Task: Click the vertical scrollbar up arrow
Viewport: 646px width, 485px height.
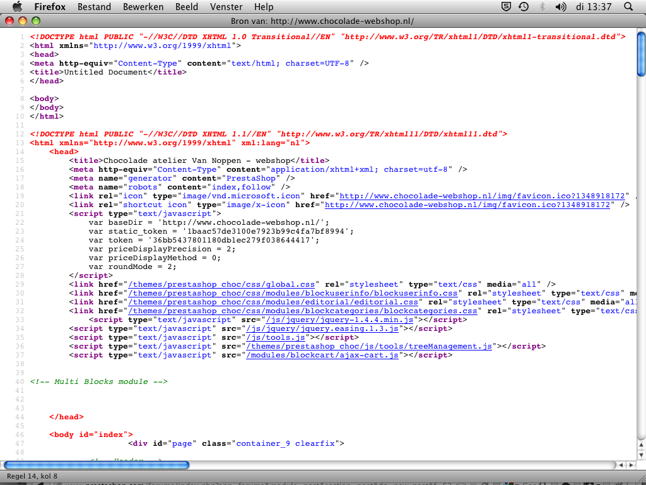Action: [x=641, y=445]
